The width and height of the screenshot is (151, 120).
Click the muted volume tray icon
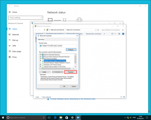tap(131, 117)
